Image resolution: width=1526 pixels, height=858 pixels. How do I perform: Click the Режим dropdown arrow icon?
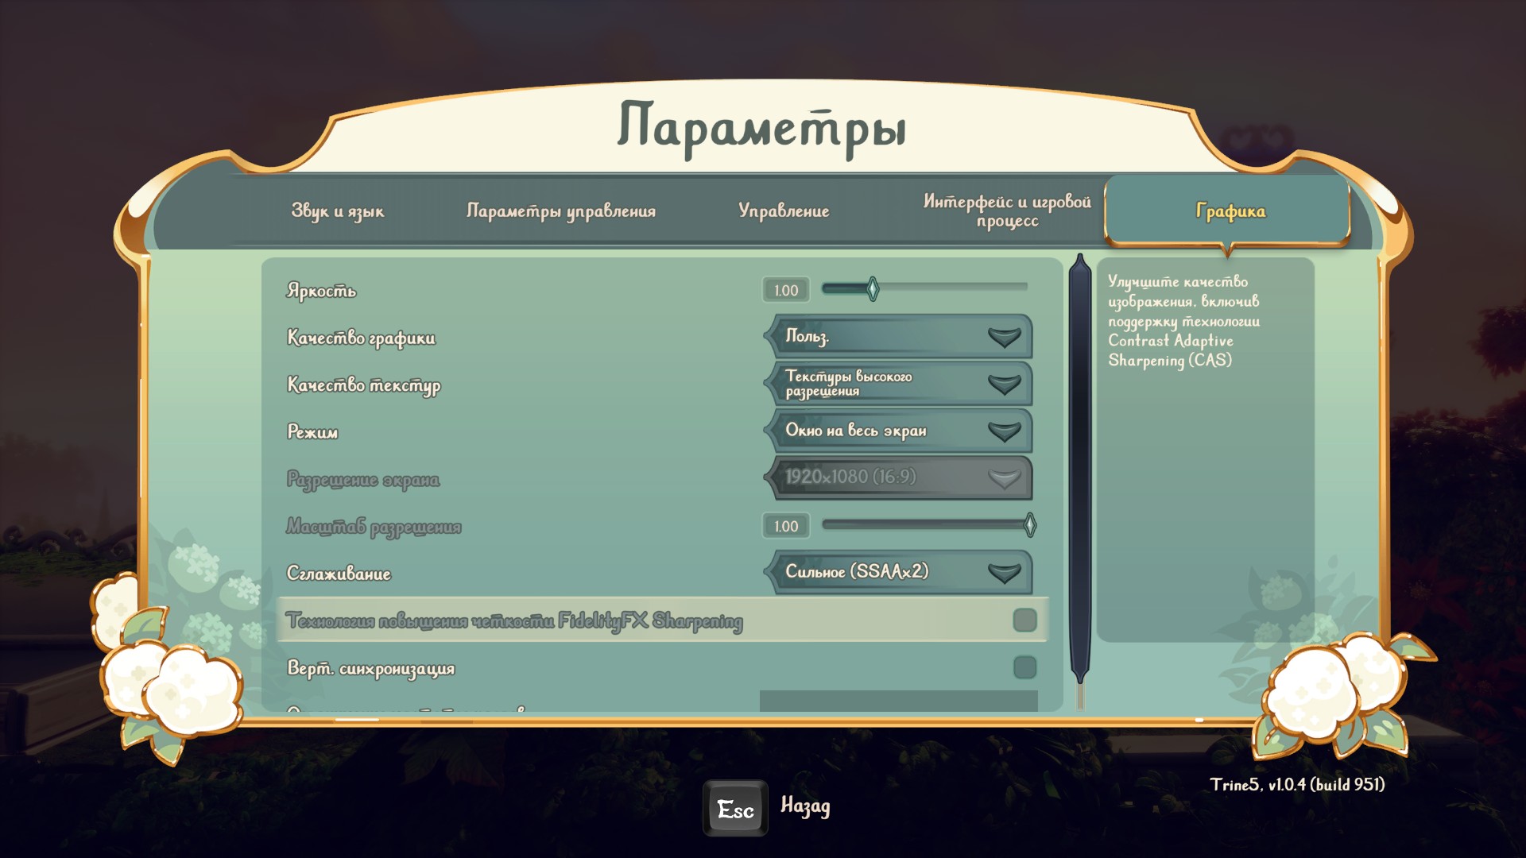point(1004,431)
